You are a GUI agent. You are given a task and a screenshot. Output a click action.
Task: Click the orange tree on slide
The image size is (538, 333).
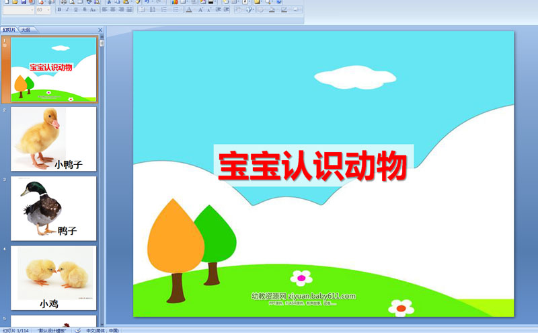[176, 251]
